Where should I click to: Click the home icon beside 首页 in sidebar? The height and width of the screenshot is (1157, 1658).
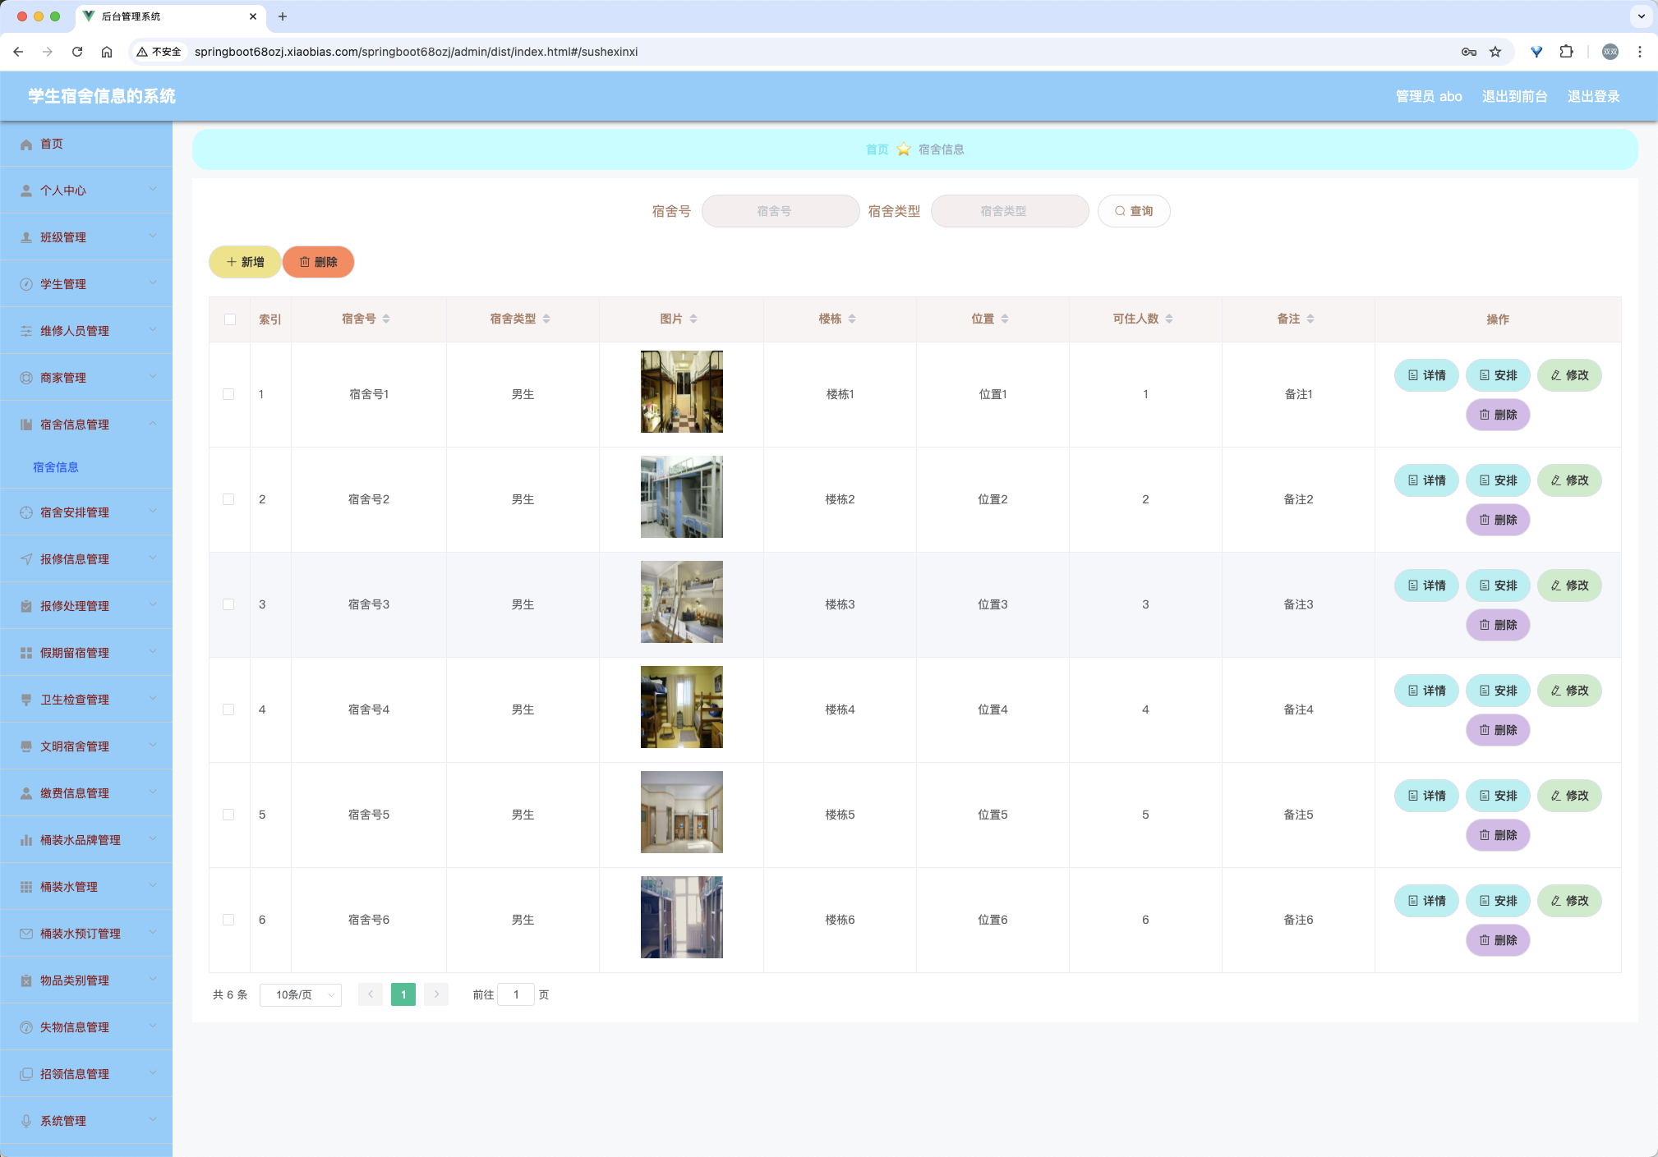[26, 145]
